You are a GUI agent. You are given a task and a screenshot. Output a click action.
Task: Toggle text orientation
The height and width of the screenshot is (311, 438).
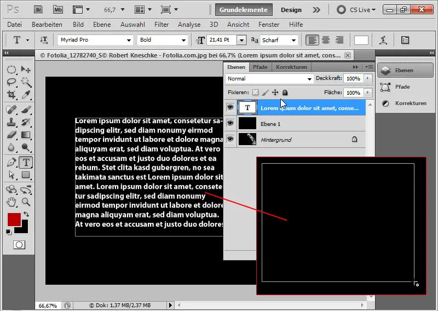click(44, 40)
